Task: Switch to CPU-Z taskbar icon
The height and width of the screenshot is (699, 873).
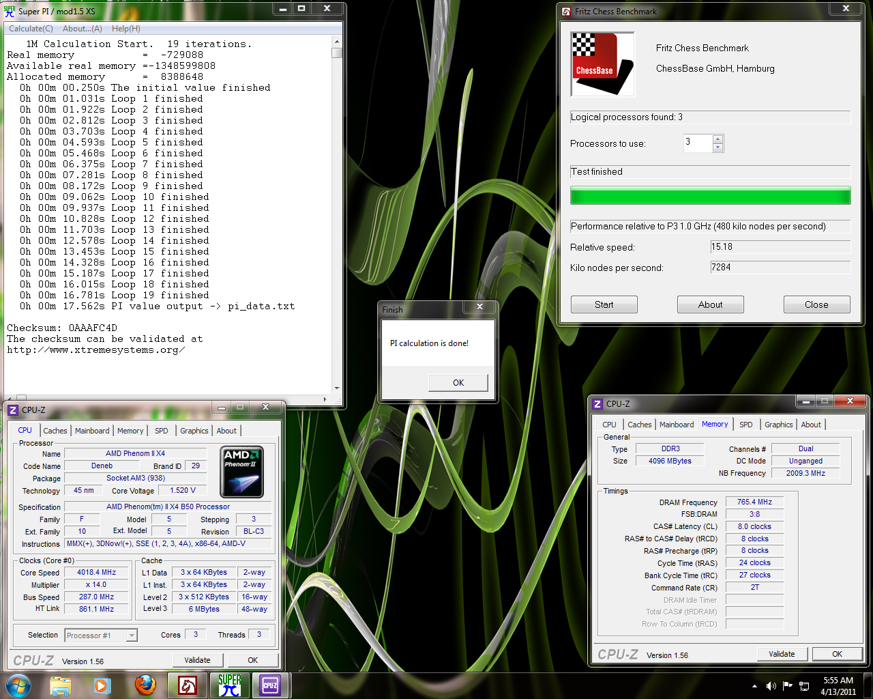Action: (270, 685)
